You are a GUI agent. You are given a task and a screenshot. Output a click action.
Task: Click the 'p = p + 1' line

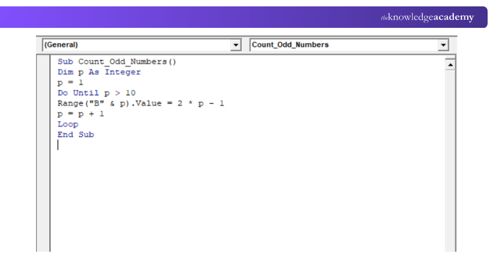81,114
